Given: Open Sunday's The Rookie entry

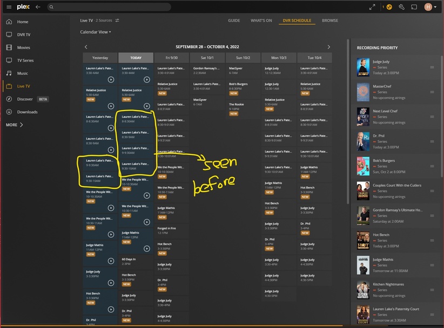Looking at the screenshot, I should coord(243,110).
